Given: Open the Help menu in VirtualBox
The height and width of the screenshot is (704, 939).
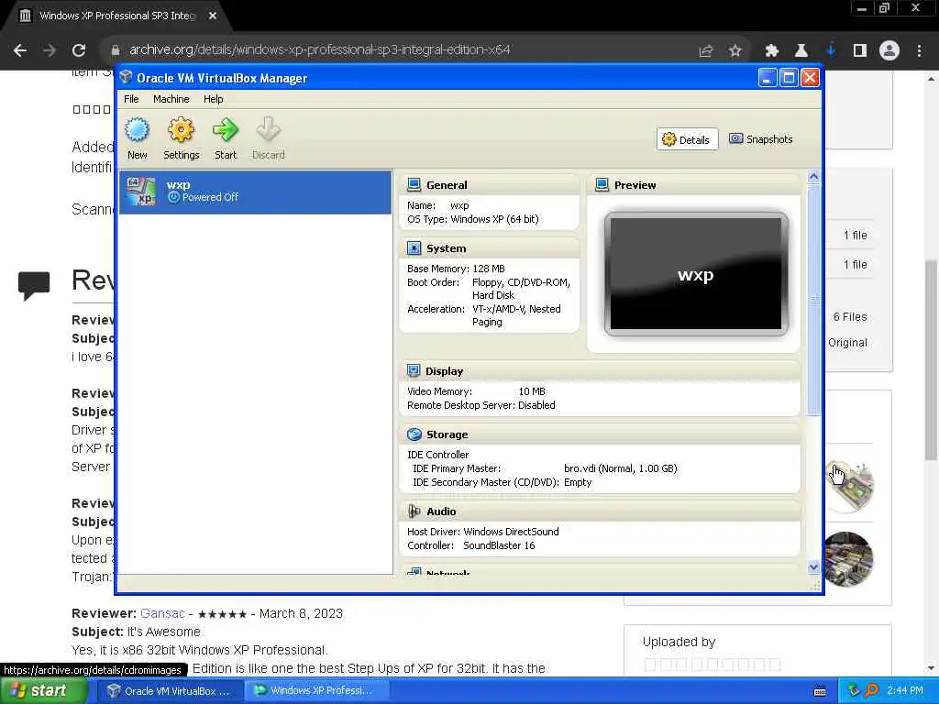Looking at the screenshot, I should [x=213, y=99].
